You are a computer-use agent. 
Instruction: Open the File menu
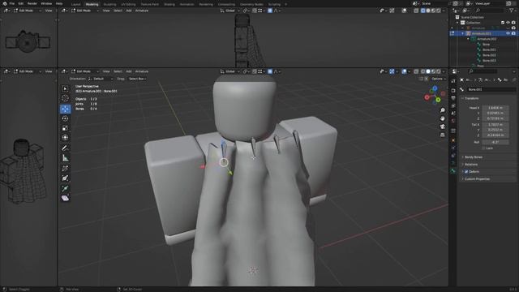(12, 3)
